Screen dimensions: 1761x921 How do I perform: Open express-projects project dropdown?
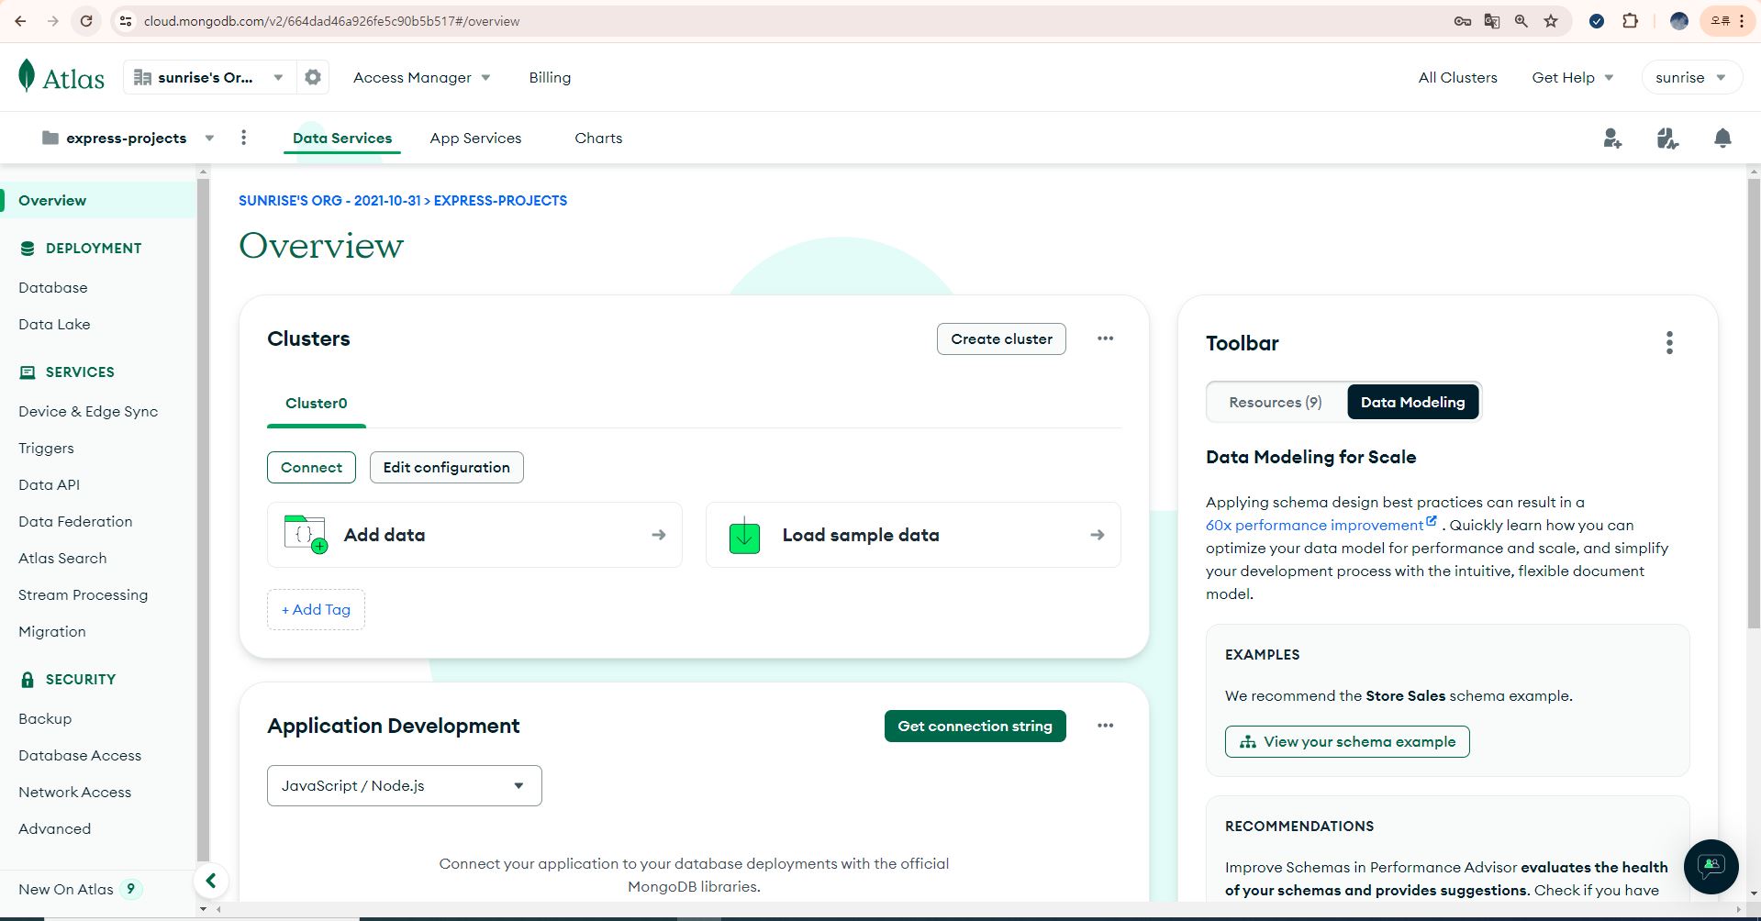pos(128,139)
